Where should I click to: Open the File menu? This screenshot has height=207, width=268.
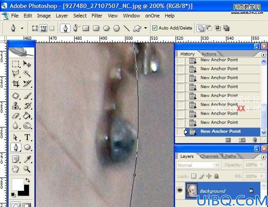pyautogui.click(x=15, y=16)
